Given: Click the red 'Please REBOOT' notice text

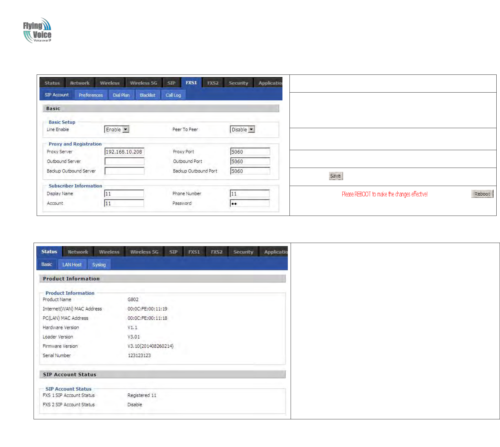Looking at the screenshot, I should [x=385, y=194].
